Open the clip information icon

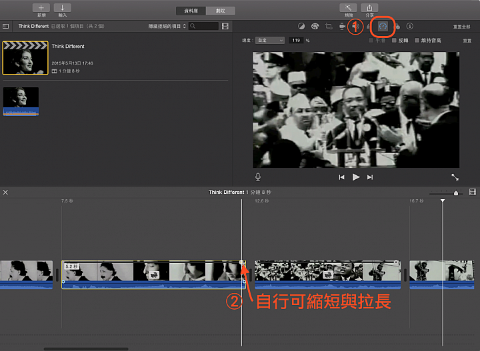click(x=409, y=26)
